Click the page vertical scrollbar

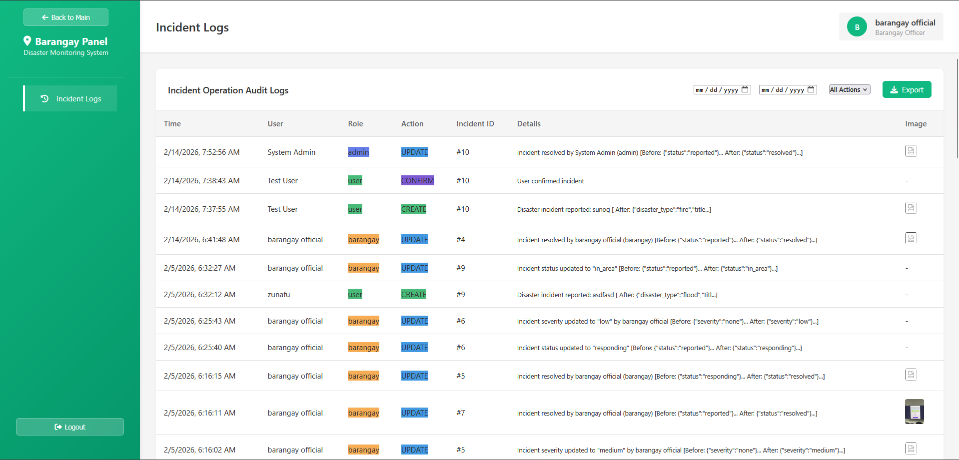tap(957, 108)
